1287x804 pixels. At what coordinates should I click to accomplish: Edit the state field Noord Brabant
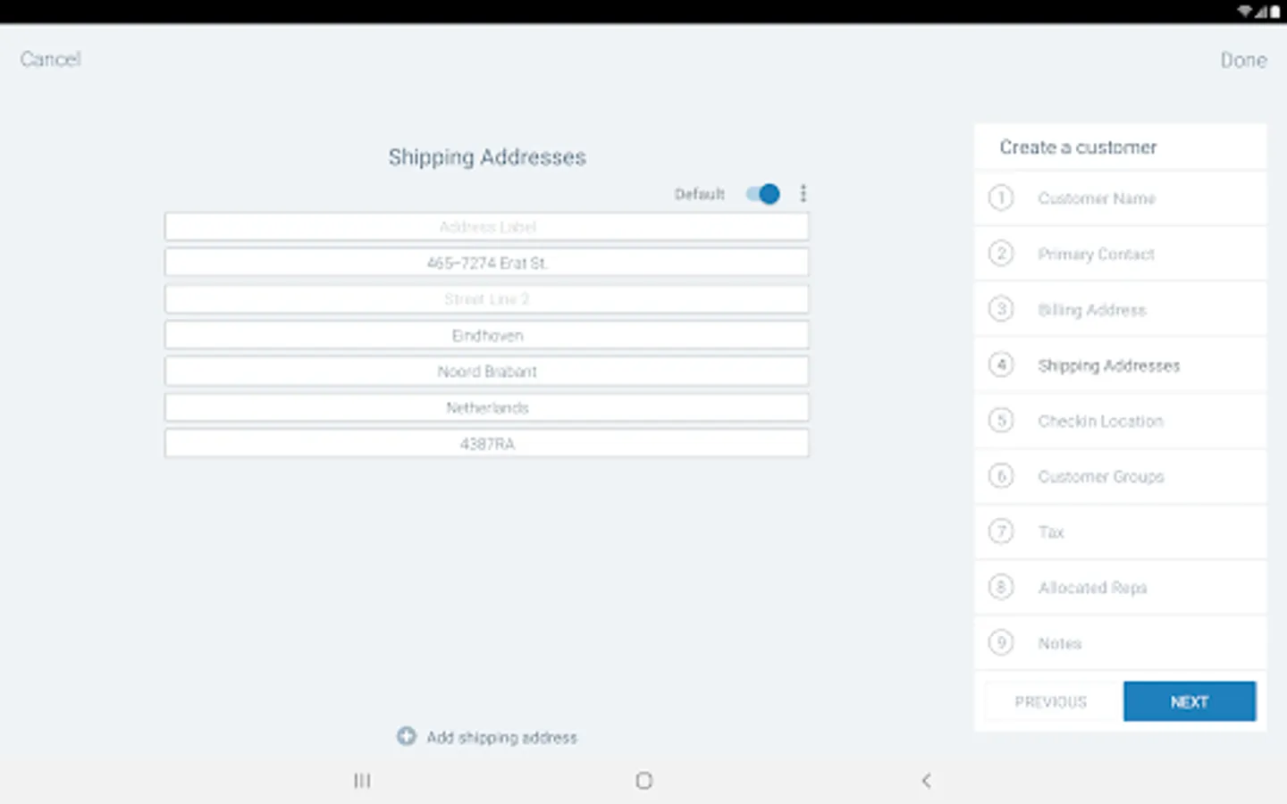tap(487, 371)
